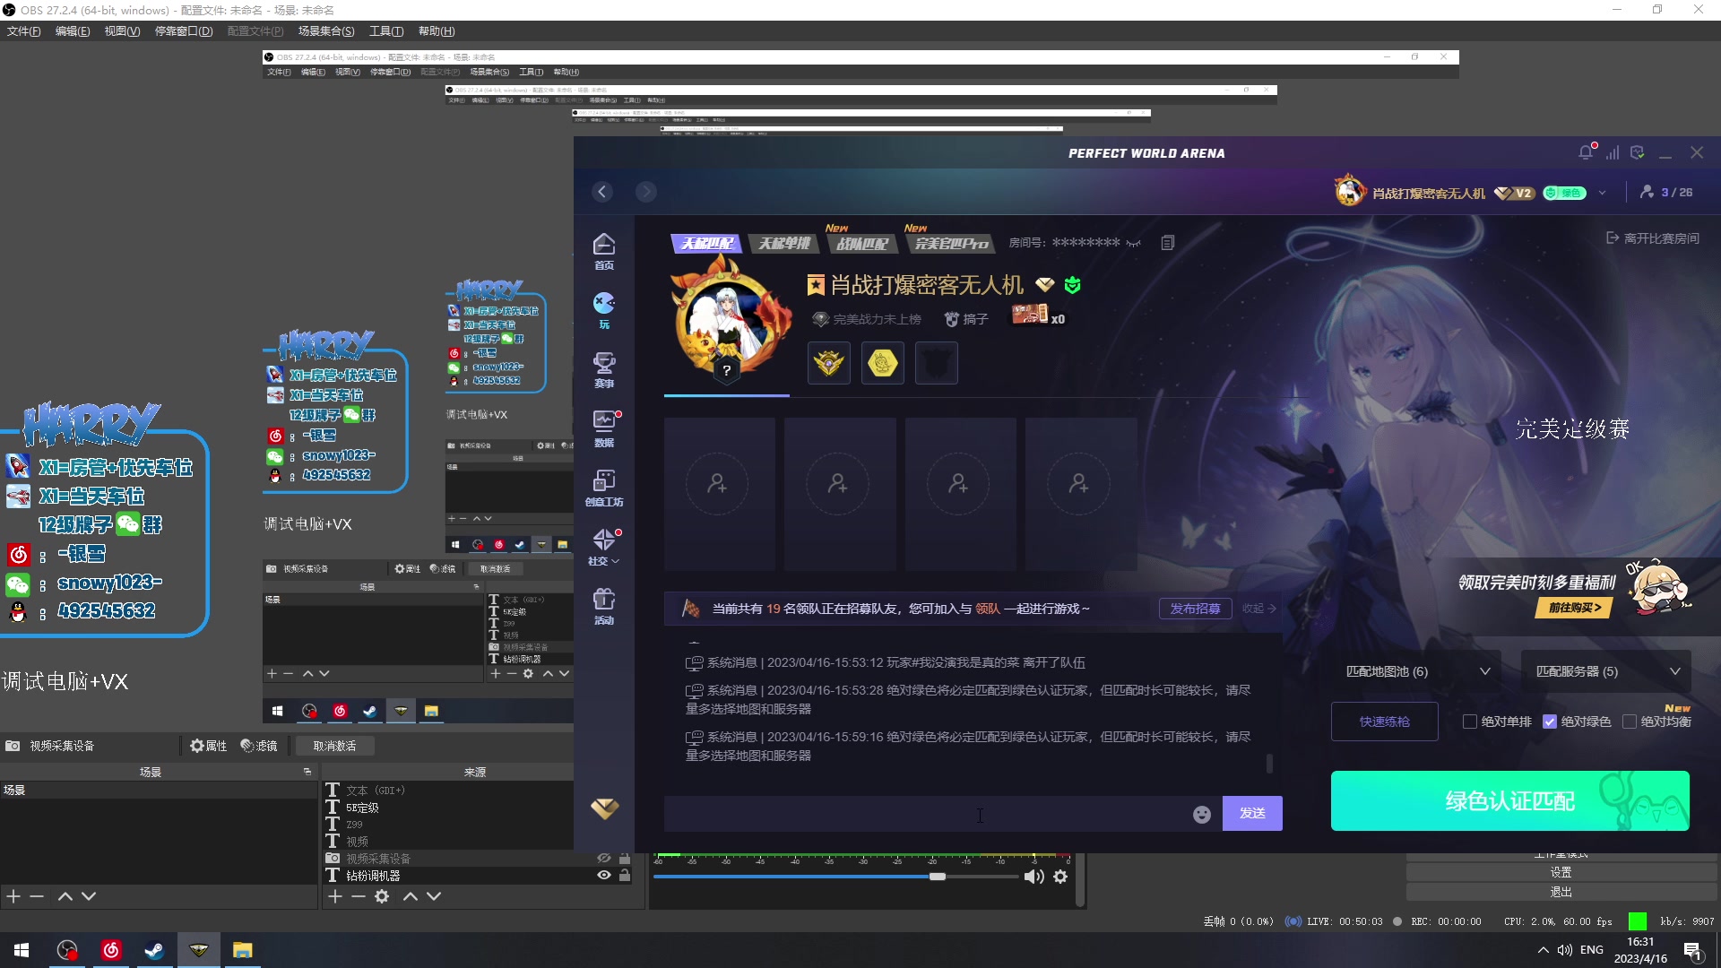Start the 绿色认证匹配 matchmaking
Viewport: 1721px width, 968px height.
[1510, 800]
